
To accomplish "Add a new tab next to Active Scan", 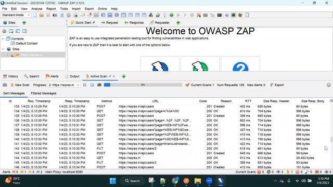I will (x=124, y=76).
